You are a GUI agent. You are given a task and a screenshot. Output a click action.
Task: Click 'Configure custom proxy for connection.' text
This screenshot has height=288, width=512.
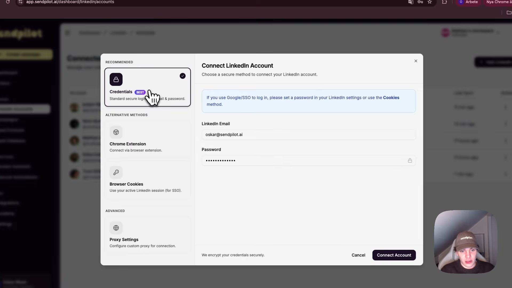tap(143, 246)
